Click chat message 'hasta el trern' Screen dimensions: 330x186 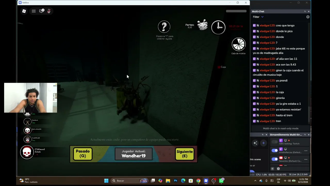(284, 115)
